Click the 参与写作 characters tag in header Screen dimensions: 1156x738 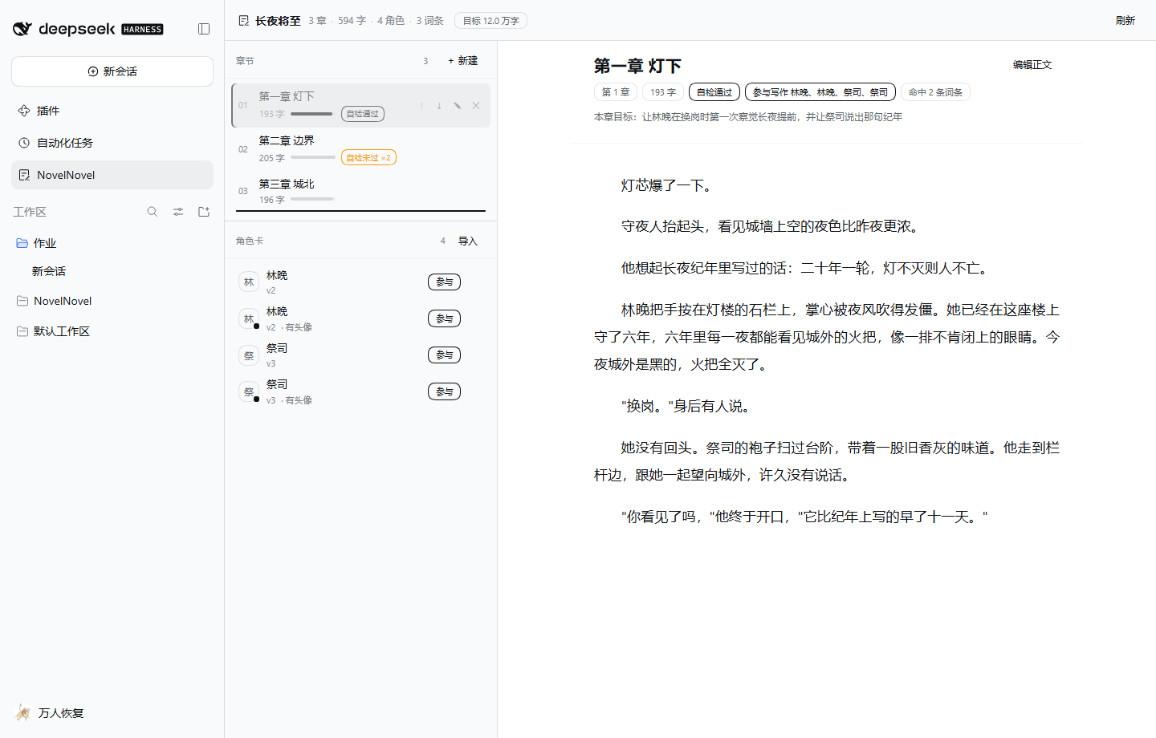tap(820, 92)
